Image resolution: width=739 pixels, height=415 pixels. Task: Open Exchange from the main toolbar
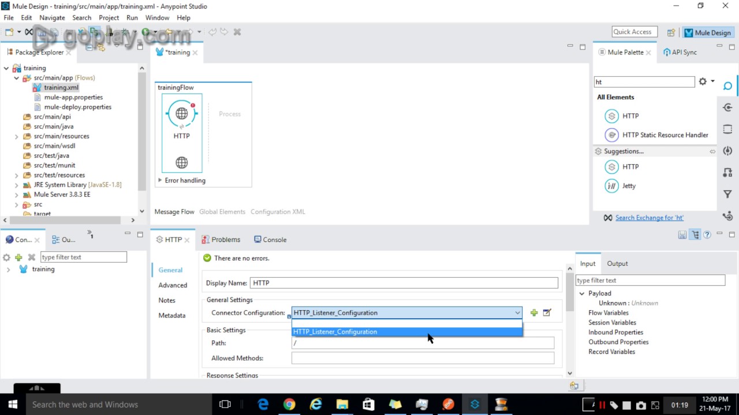(x=28, y=32)
